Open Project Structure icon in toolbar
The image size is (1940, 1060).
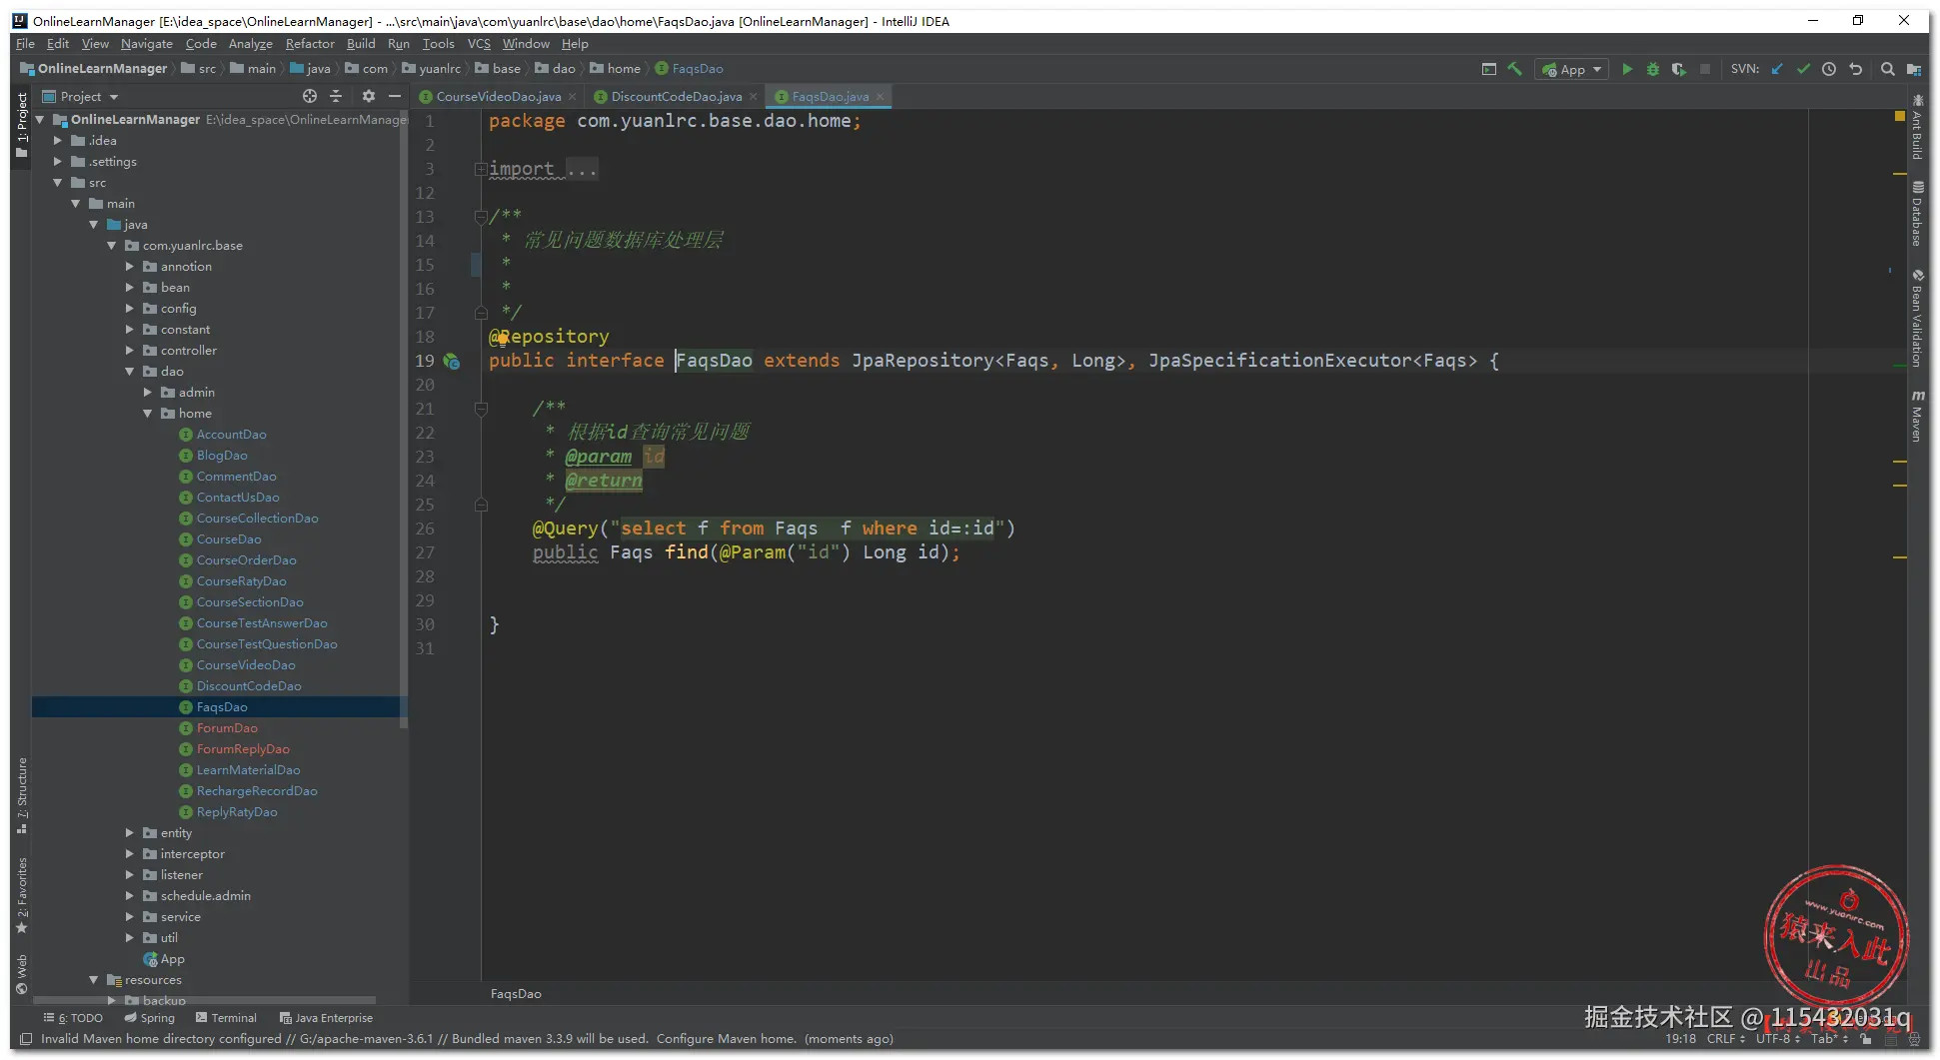coord(1913,69)
